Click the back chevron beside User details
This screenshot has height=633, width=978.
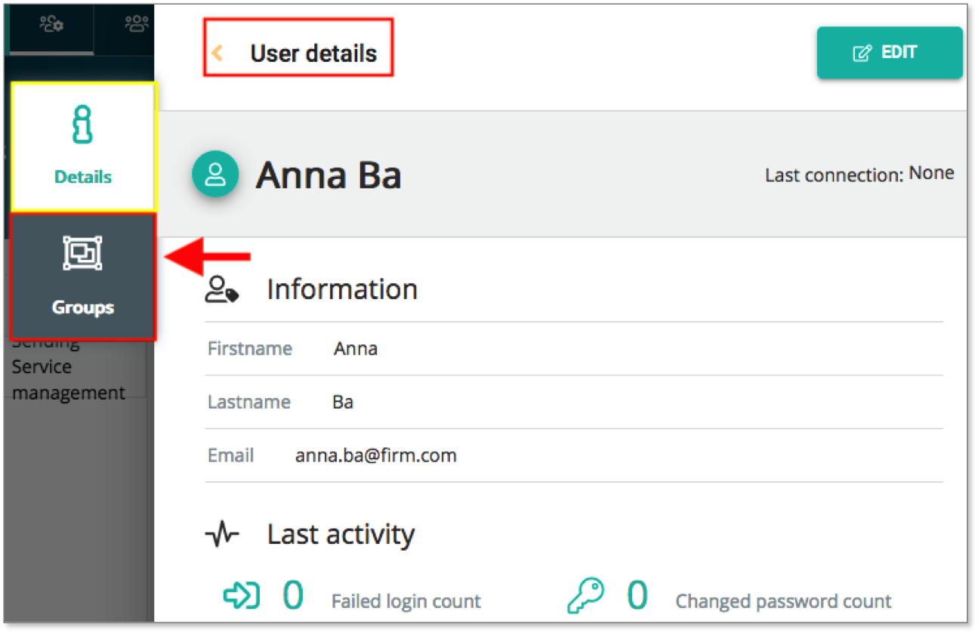click(218, 53)
